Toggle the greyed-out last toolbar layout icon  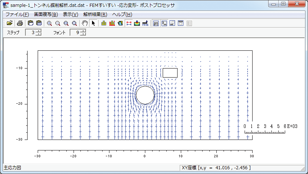pyautogui.click(x=189, y=23)
